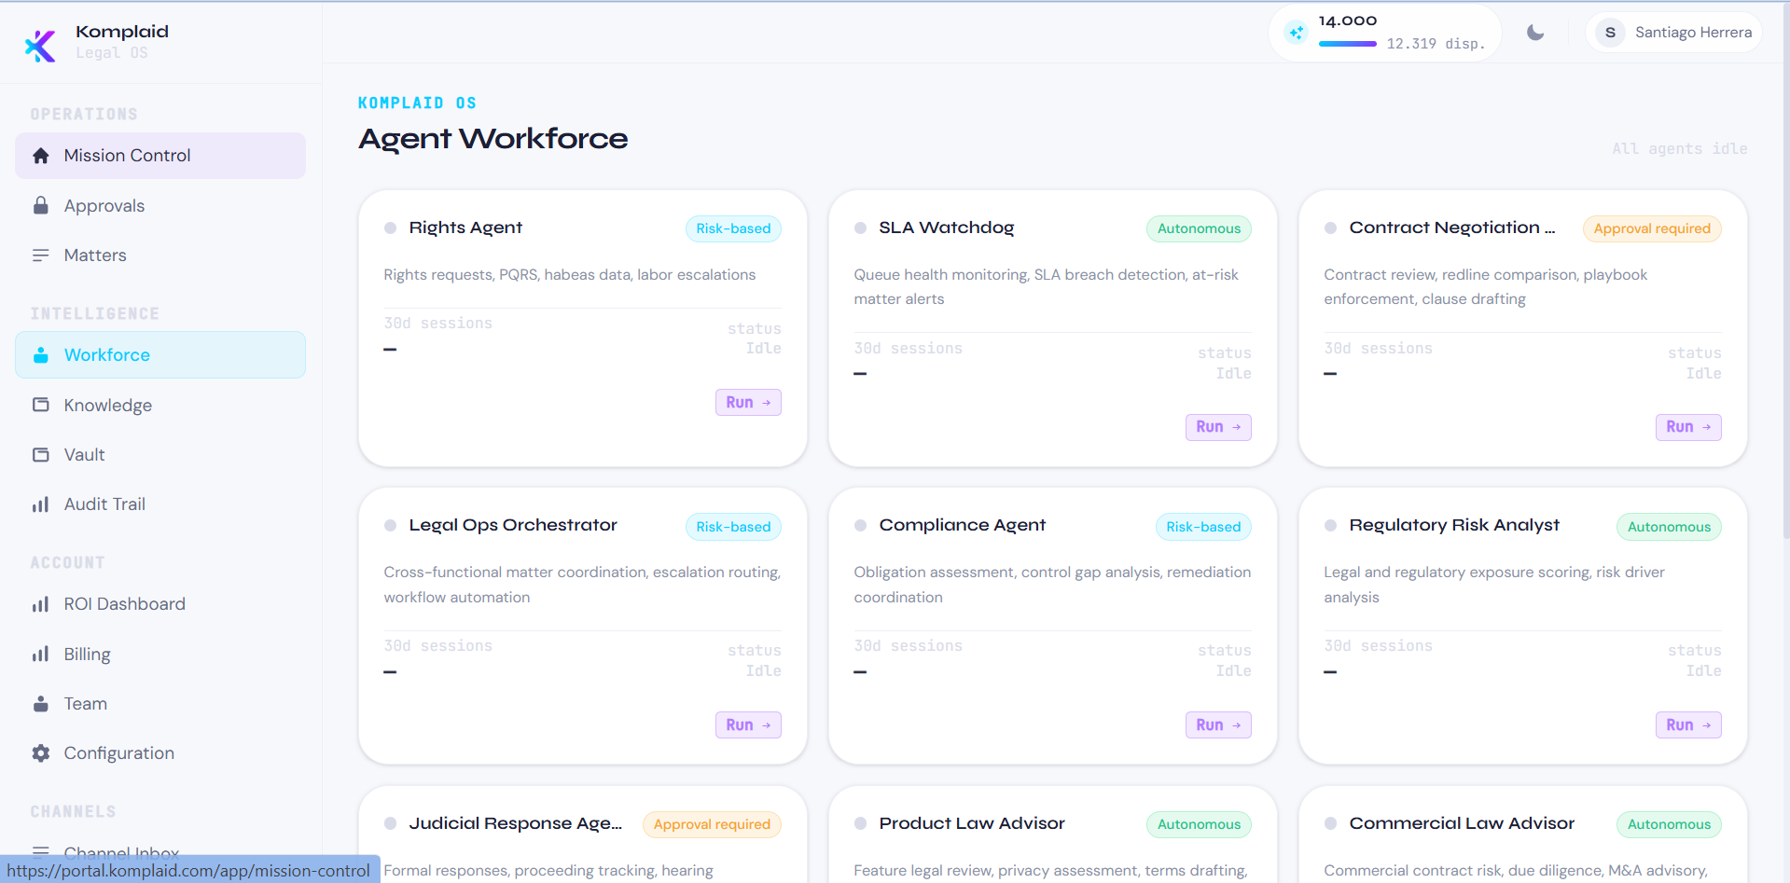
Task: Click Autonomous badge on Regulatory Risk Analyst
Action: [1669, 527]
